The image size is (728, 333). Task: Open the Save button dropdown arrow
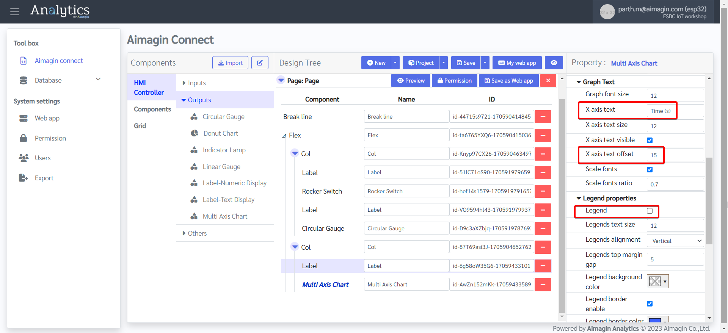(x=485, y=63)
